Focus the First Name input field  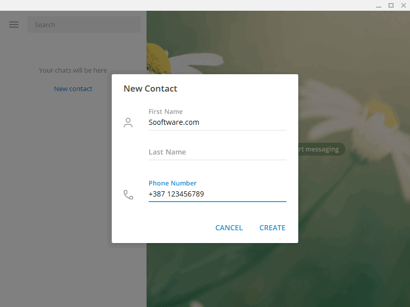[217, 122]
